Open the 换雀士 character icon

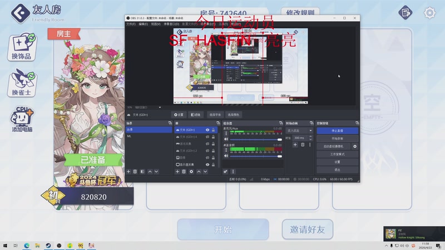22,83
